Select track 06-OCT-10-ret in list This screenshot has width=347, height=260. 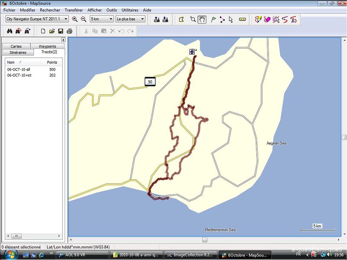pos(19,75)
